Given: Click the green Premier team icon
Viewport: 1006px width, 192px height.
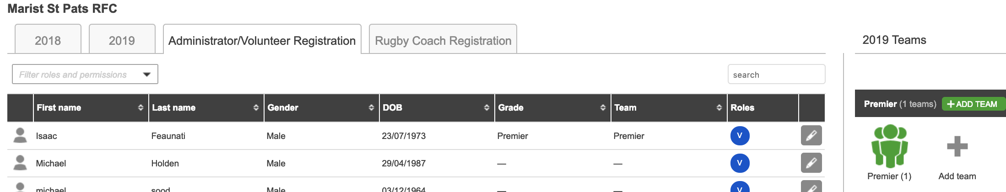Looking at the screenshot, I should pyautogui.click(x=889, y=146).
